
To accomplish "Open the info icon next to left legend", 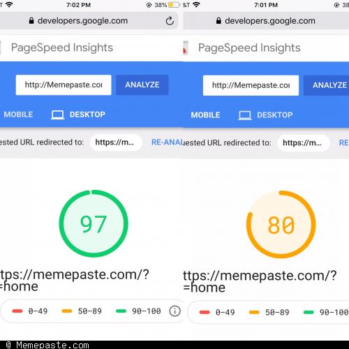I will coord(174,311).
